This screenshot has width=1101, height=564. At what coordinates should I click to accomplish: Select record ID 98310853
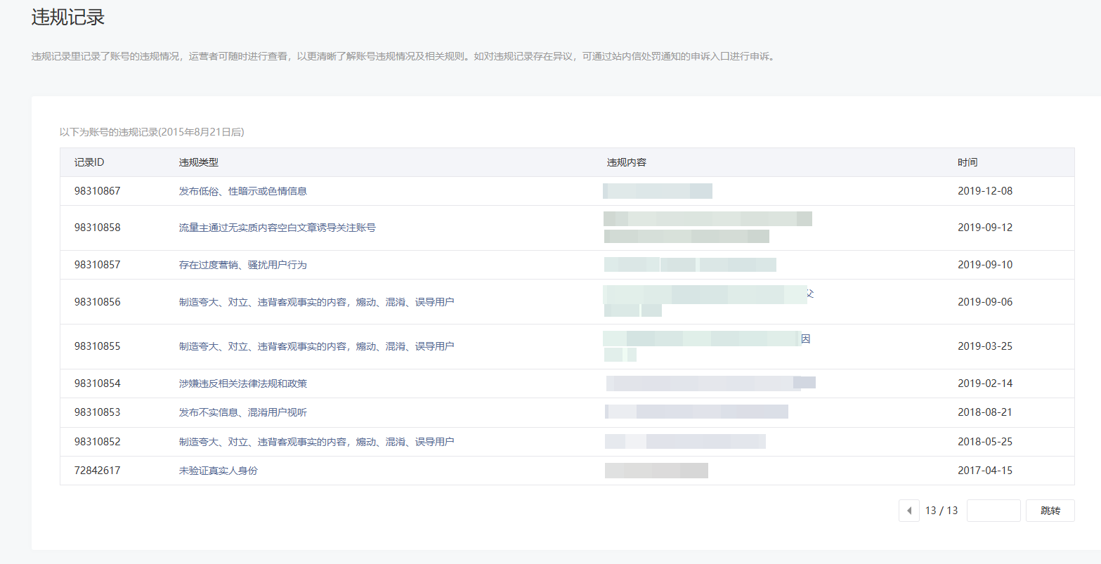(98, 412)
